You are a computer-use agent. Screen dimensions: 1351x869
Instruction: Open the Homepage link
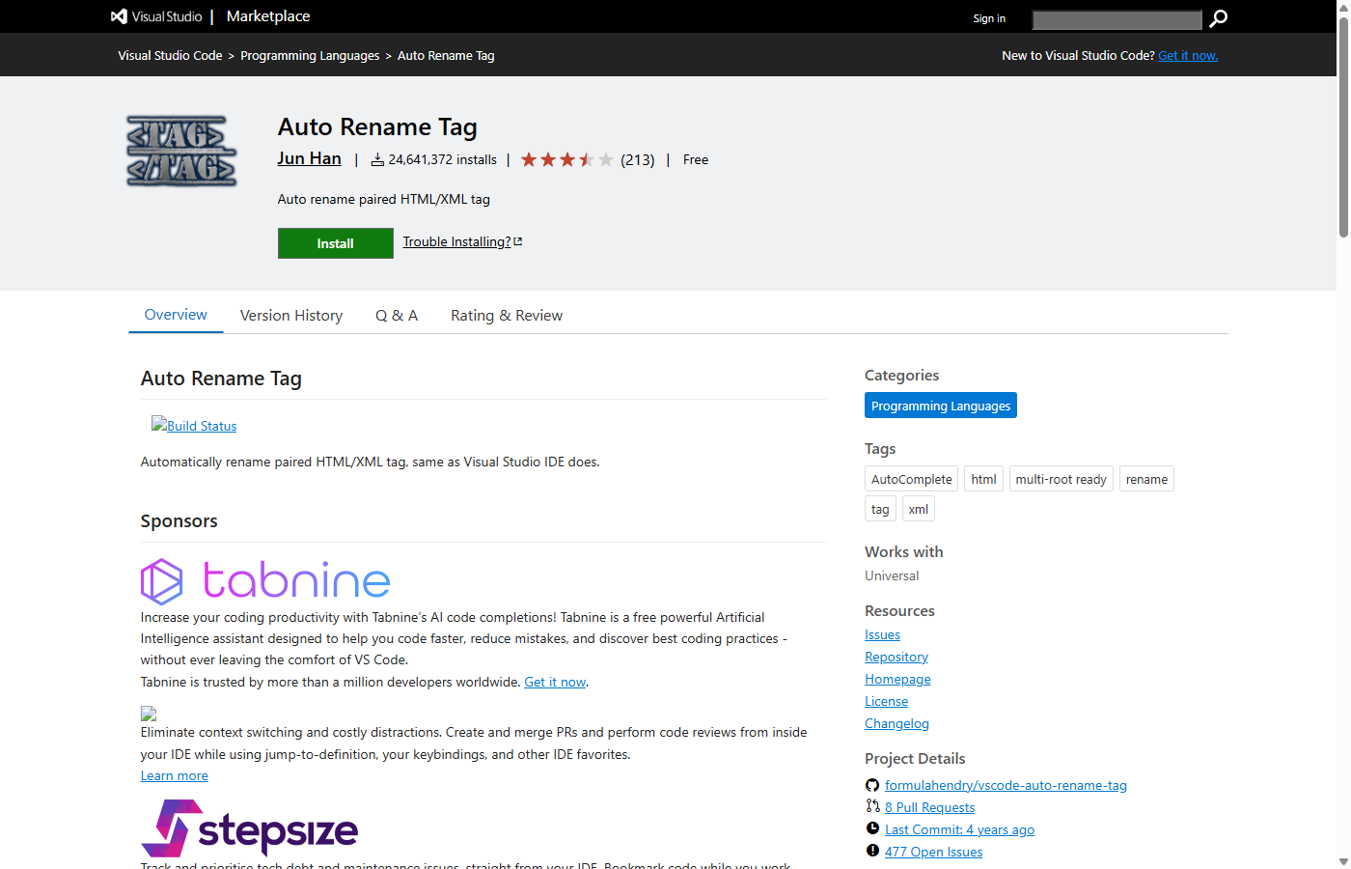click(x=897, y=679)
